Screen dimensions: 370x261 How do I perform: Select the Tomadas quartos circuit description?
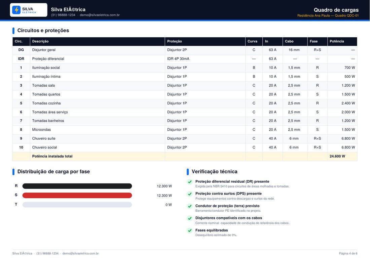click(x=46, y=94)
